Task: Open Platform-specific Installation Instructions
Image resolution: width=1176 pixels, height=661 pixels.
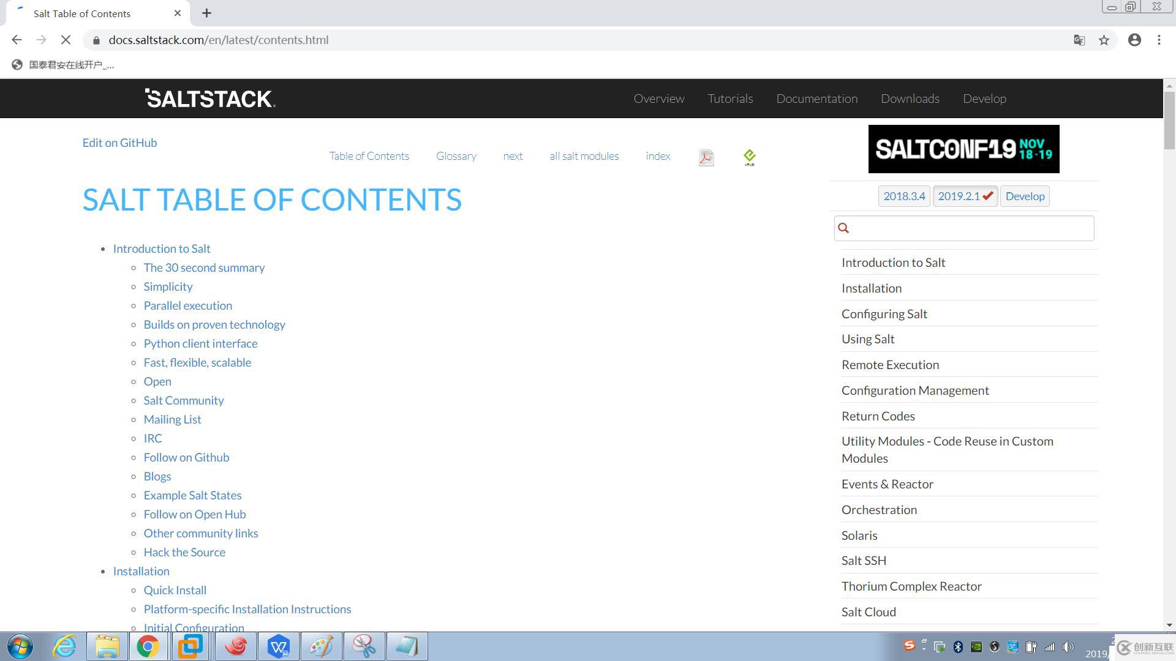Action: (247, 609)
